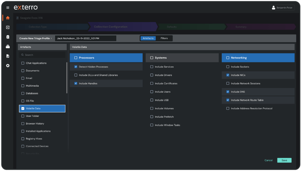Go to Home in the sidebar
The width and height of the screenshot is (302, 171).
[7, 18]
